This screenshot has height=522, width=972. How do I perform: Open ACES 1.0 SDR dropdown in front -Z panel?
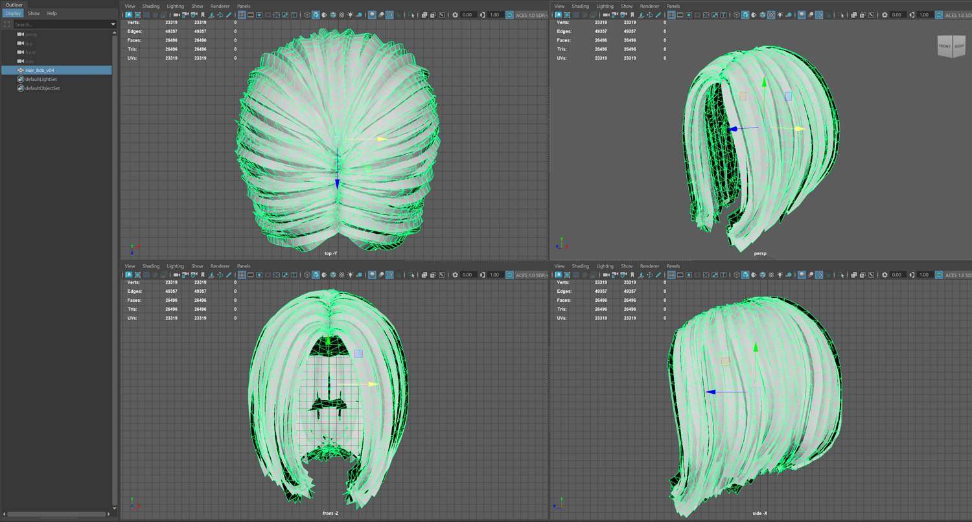531,275
